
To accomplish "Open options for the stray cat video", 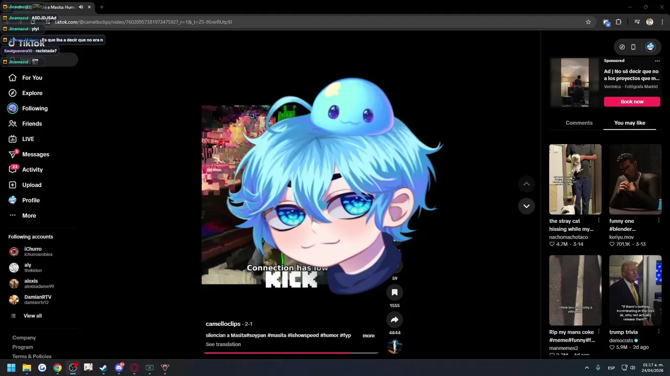I will 599,221.
